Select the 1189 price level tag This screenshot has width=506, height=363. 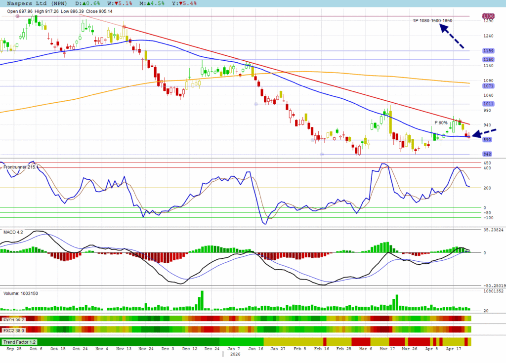point(488,51)
